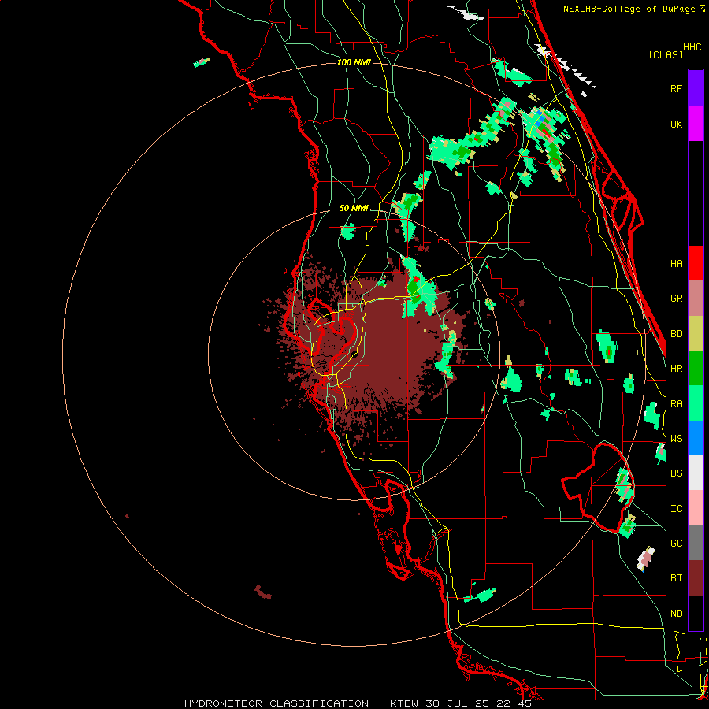Click the IC legend label

676,508
